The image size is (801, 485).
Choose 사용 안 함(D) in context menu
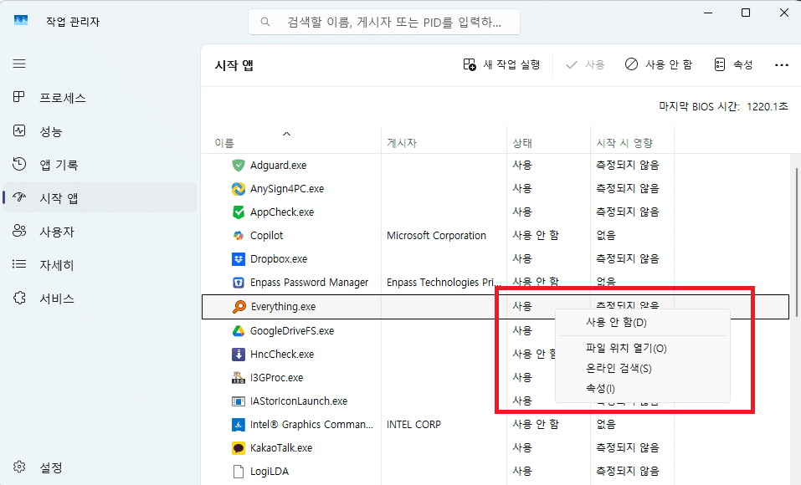(x=643, y=323)
